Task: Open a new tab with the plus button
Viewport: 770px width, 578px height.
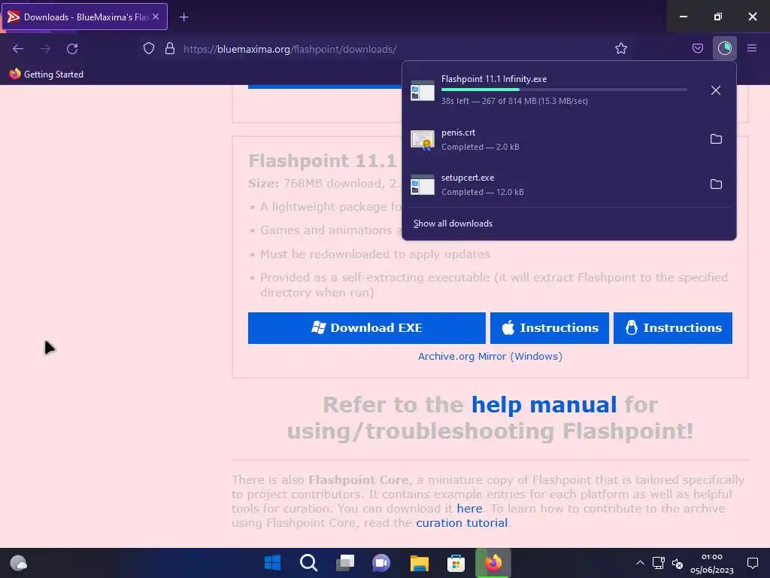Action: (x=183, y=17)
